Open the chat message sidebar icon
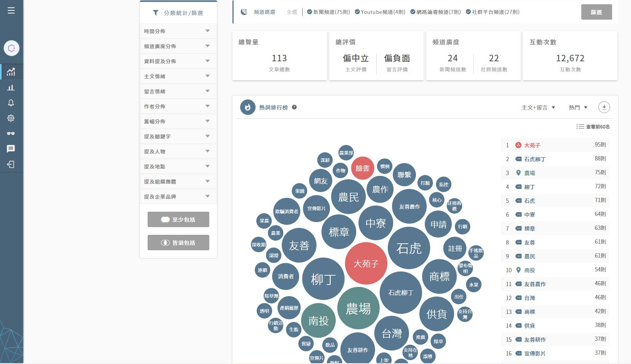The height and width of the screenshot is (364, 631). pos(11,149)
